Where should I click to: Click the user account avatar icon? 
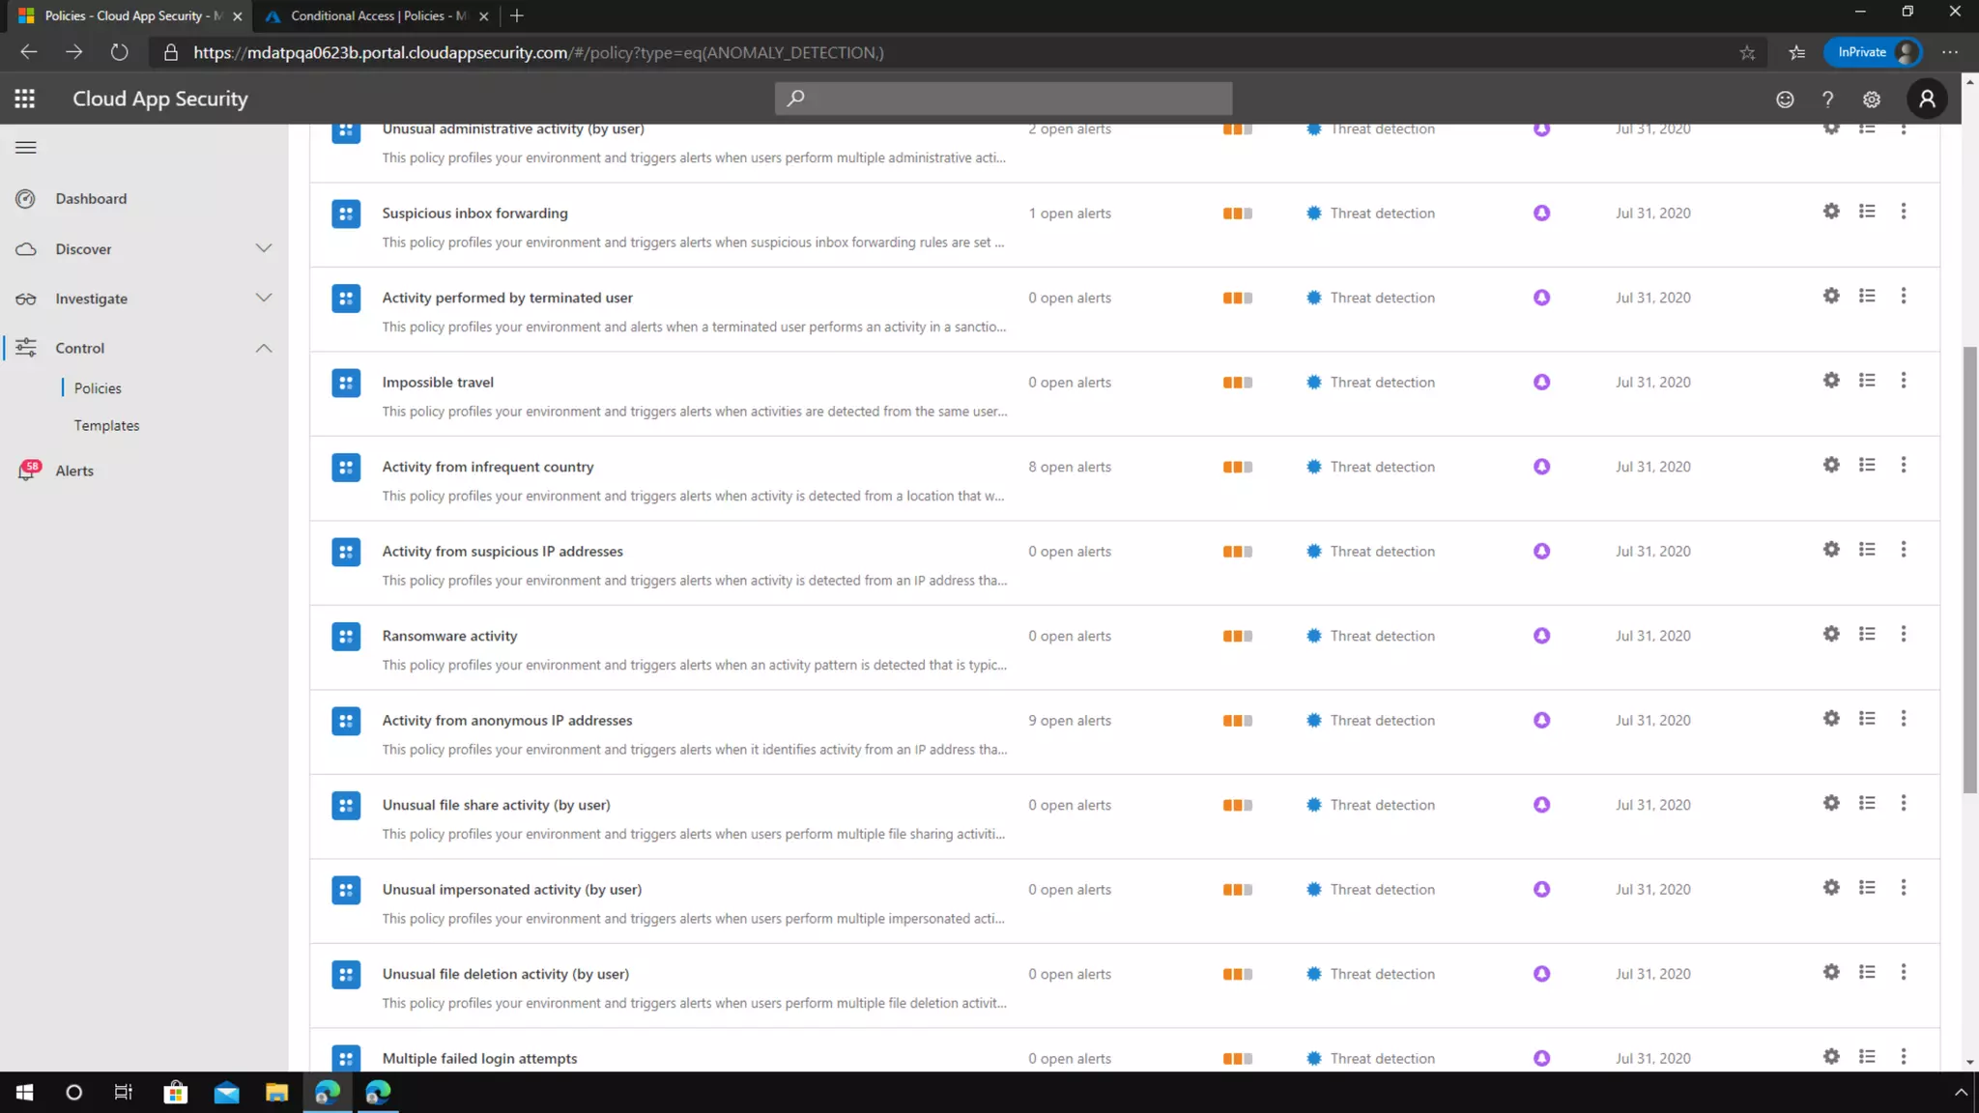[1927, 99]
